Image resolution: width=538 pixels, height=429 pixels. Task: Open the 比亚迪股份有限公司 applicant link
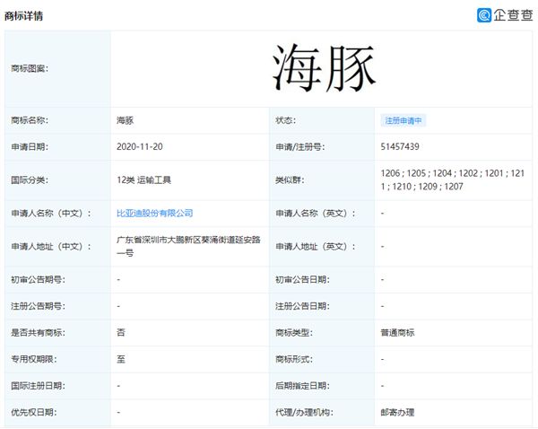[x=154, y=214]
